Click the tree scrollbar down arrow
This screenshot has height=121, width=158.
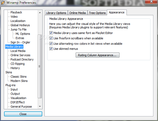pos(40,106)
